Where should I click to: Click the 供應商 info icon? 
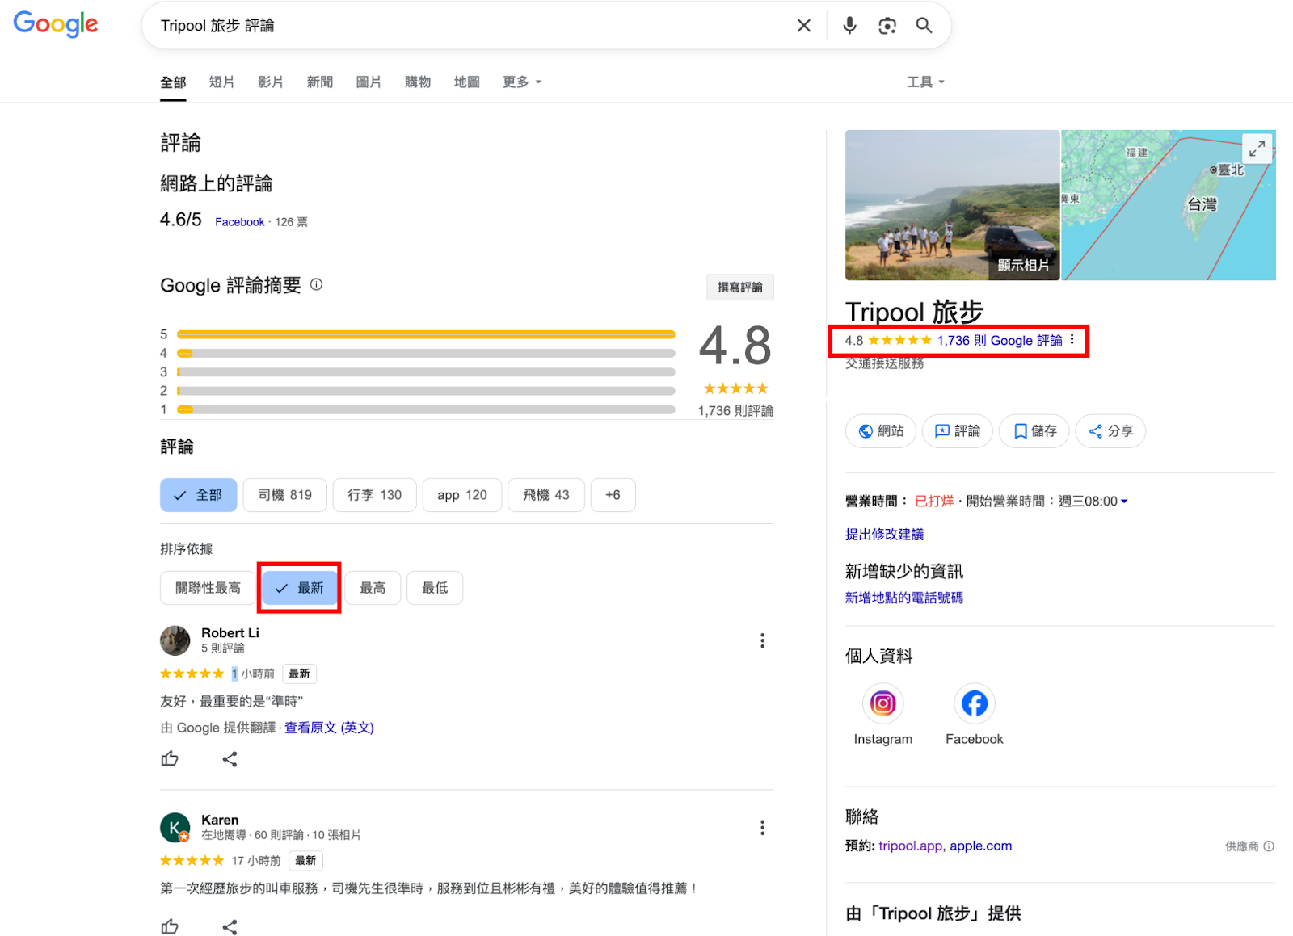click(x=1269, y=846)
